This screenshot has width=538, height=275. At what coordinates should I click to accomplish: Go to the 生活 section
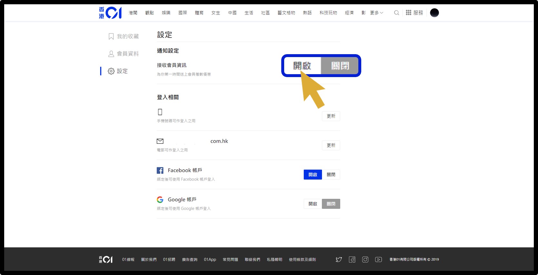coord(249,13)
